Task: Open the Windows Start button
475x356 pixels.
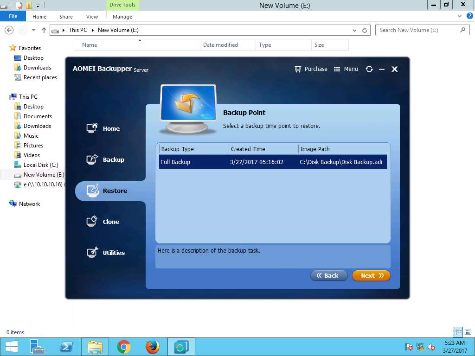Action: point(12,347)
